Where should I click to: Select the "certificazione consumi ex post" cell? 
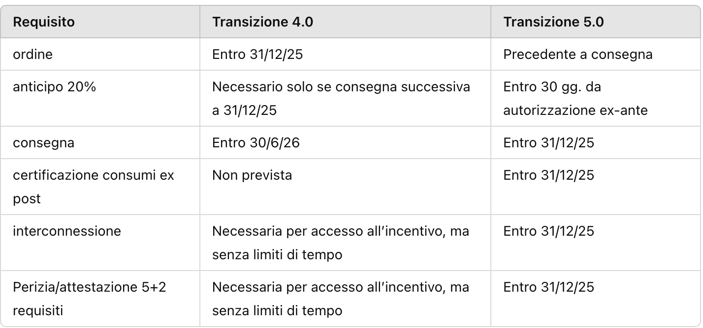coord(94,187)
